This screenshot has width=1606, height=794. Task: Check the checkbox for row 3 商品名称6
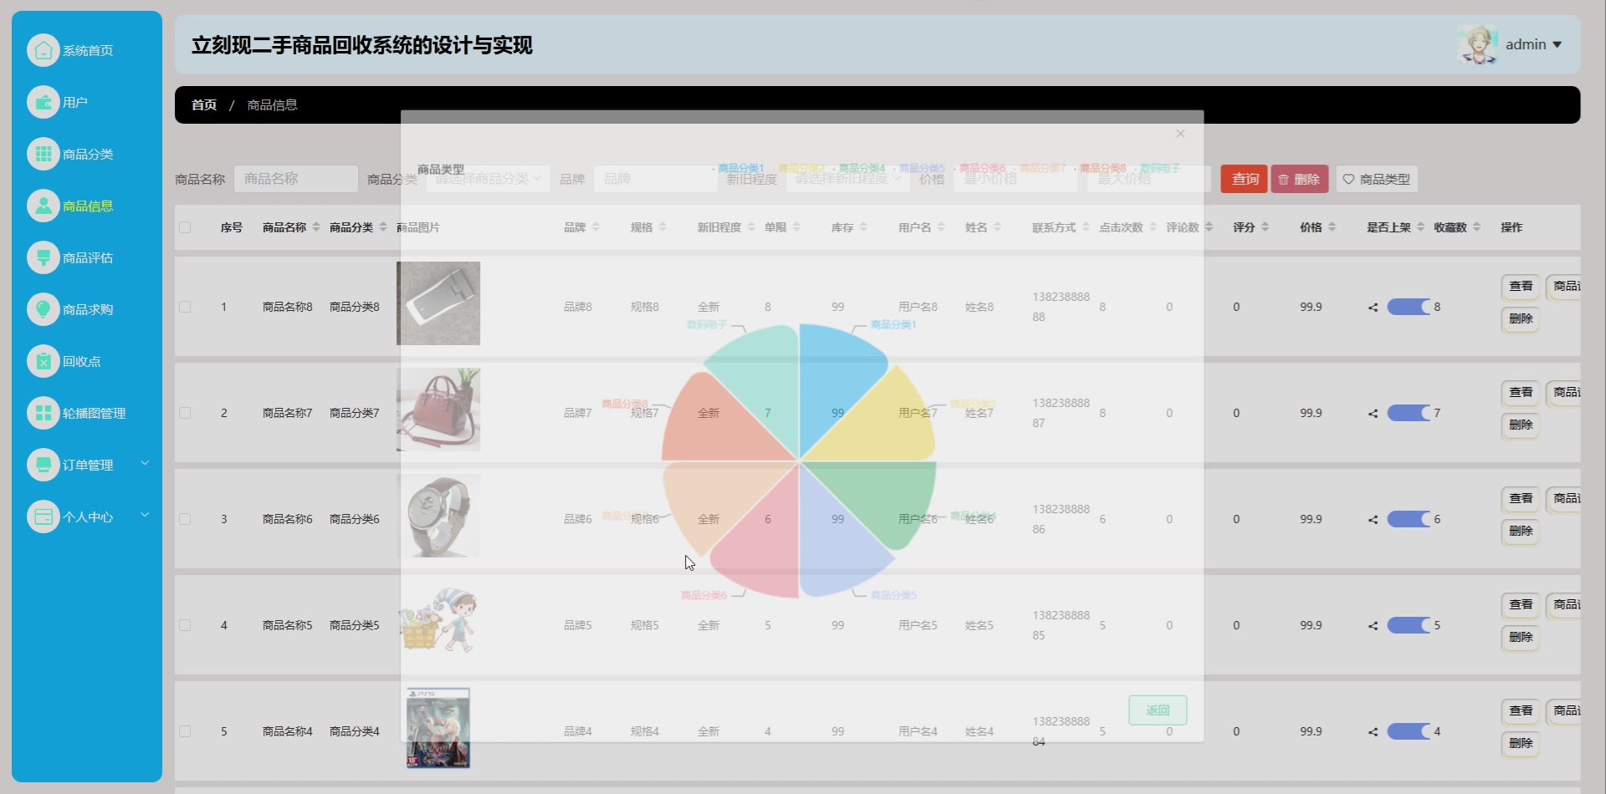point(185,519)
